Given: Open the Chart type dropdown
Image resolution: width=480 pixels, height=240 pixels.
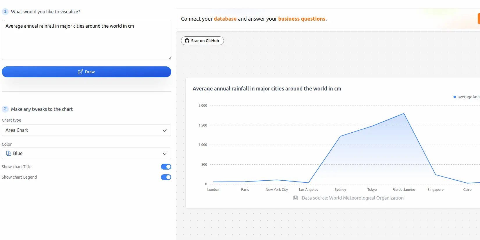Looking at the screenshot, I should click(86, 130).
